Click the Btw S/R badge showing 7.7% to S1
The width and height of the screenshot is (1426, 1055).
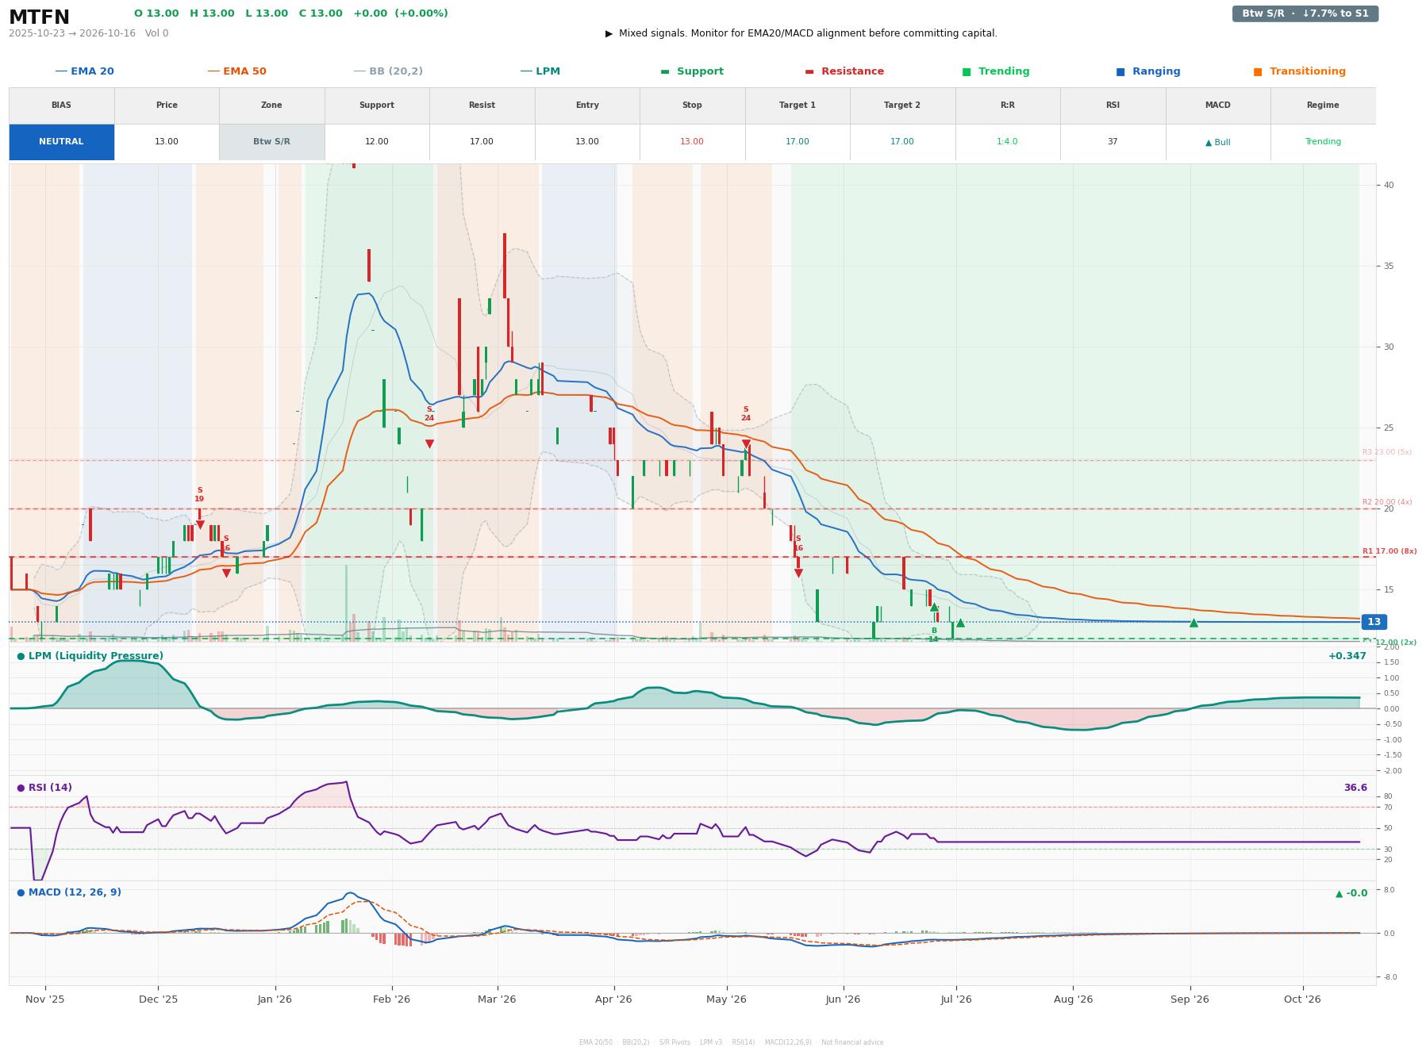[x=1305, y=13]
